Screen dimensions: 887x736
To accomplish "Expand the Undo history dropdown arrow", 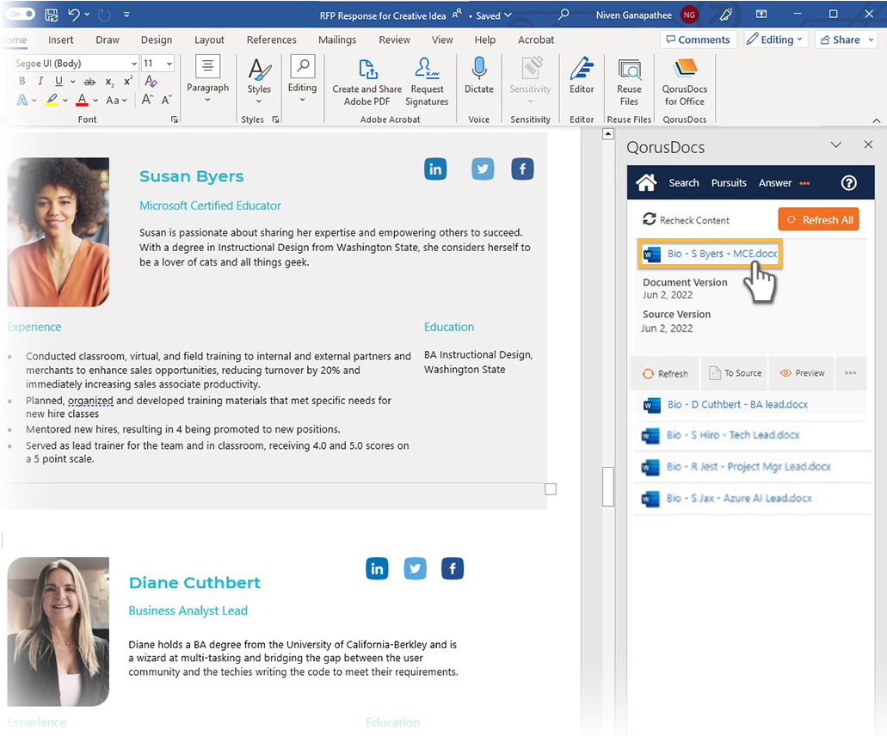I will click(x=87, y=15).
